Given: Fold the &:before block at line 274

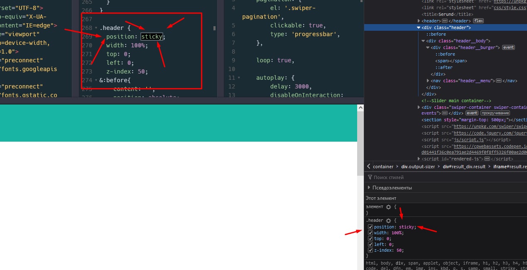Looking at the screenshot, I should point(96,80).
